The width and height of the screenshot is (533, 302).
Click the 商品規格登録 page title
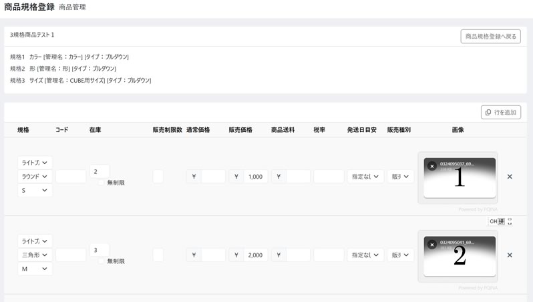[29, 7]
